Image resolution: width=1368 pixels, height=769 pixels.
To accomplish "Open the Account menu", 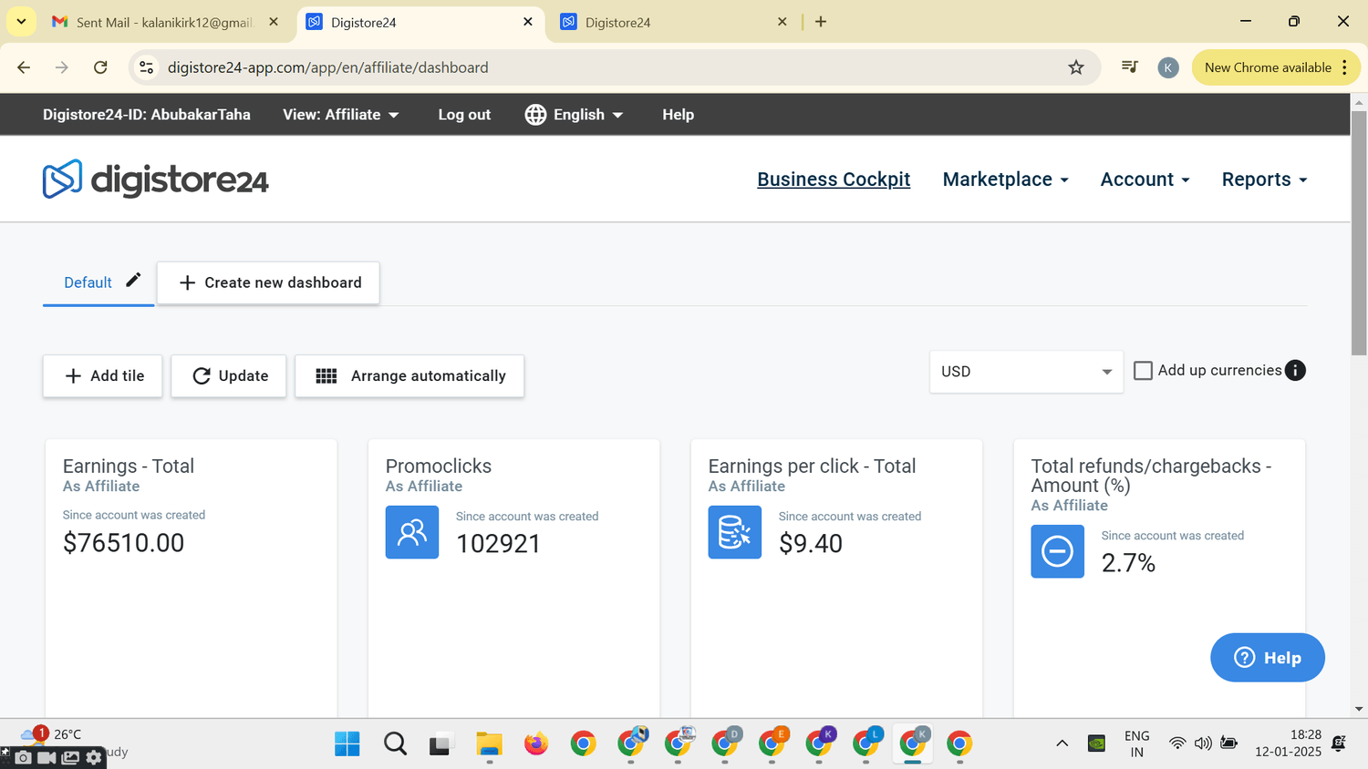I will click(1145, 179).
